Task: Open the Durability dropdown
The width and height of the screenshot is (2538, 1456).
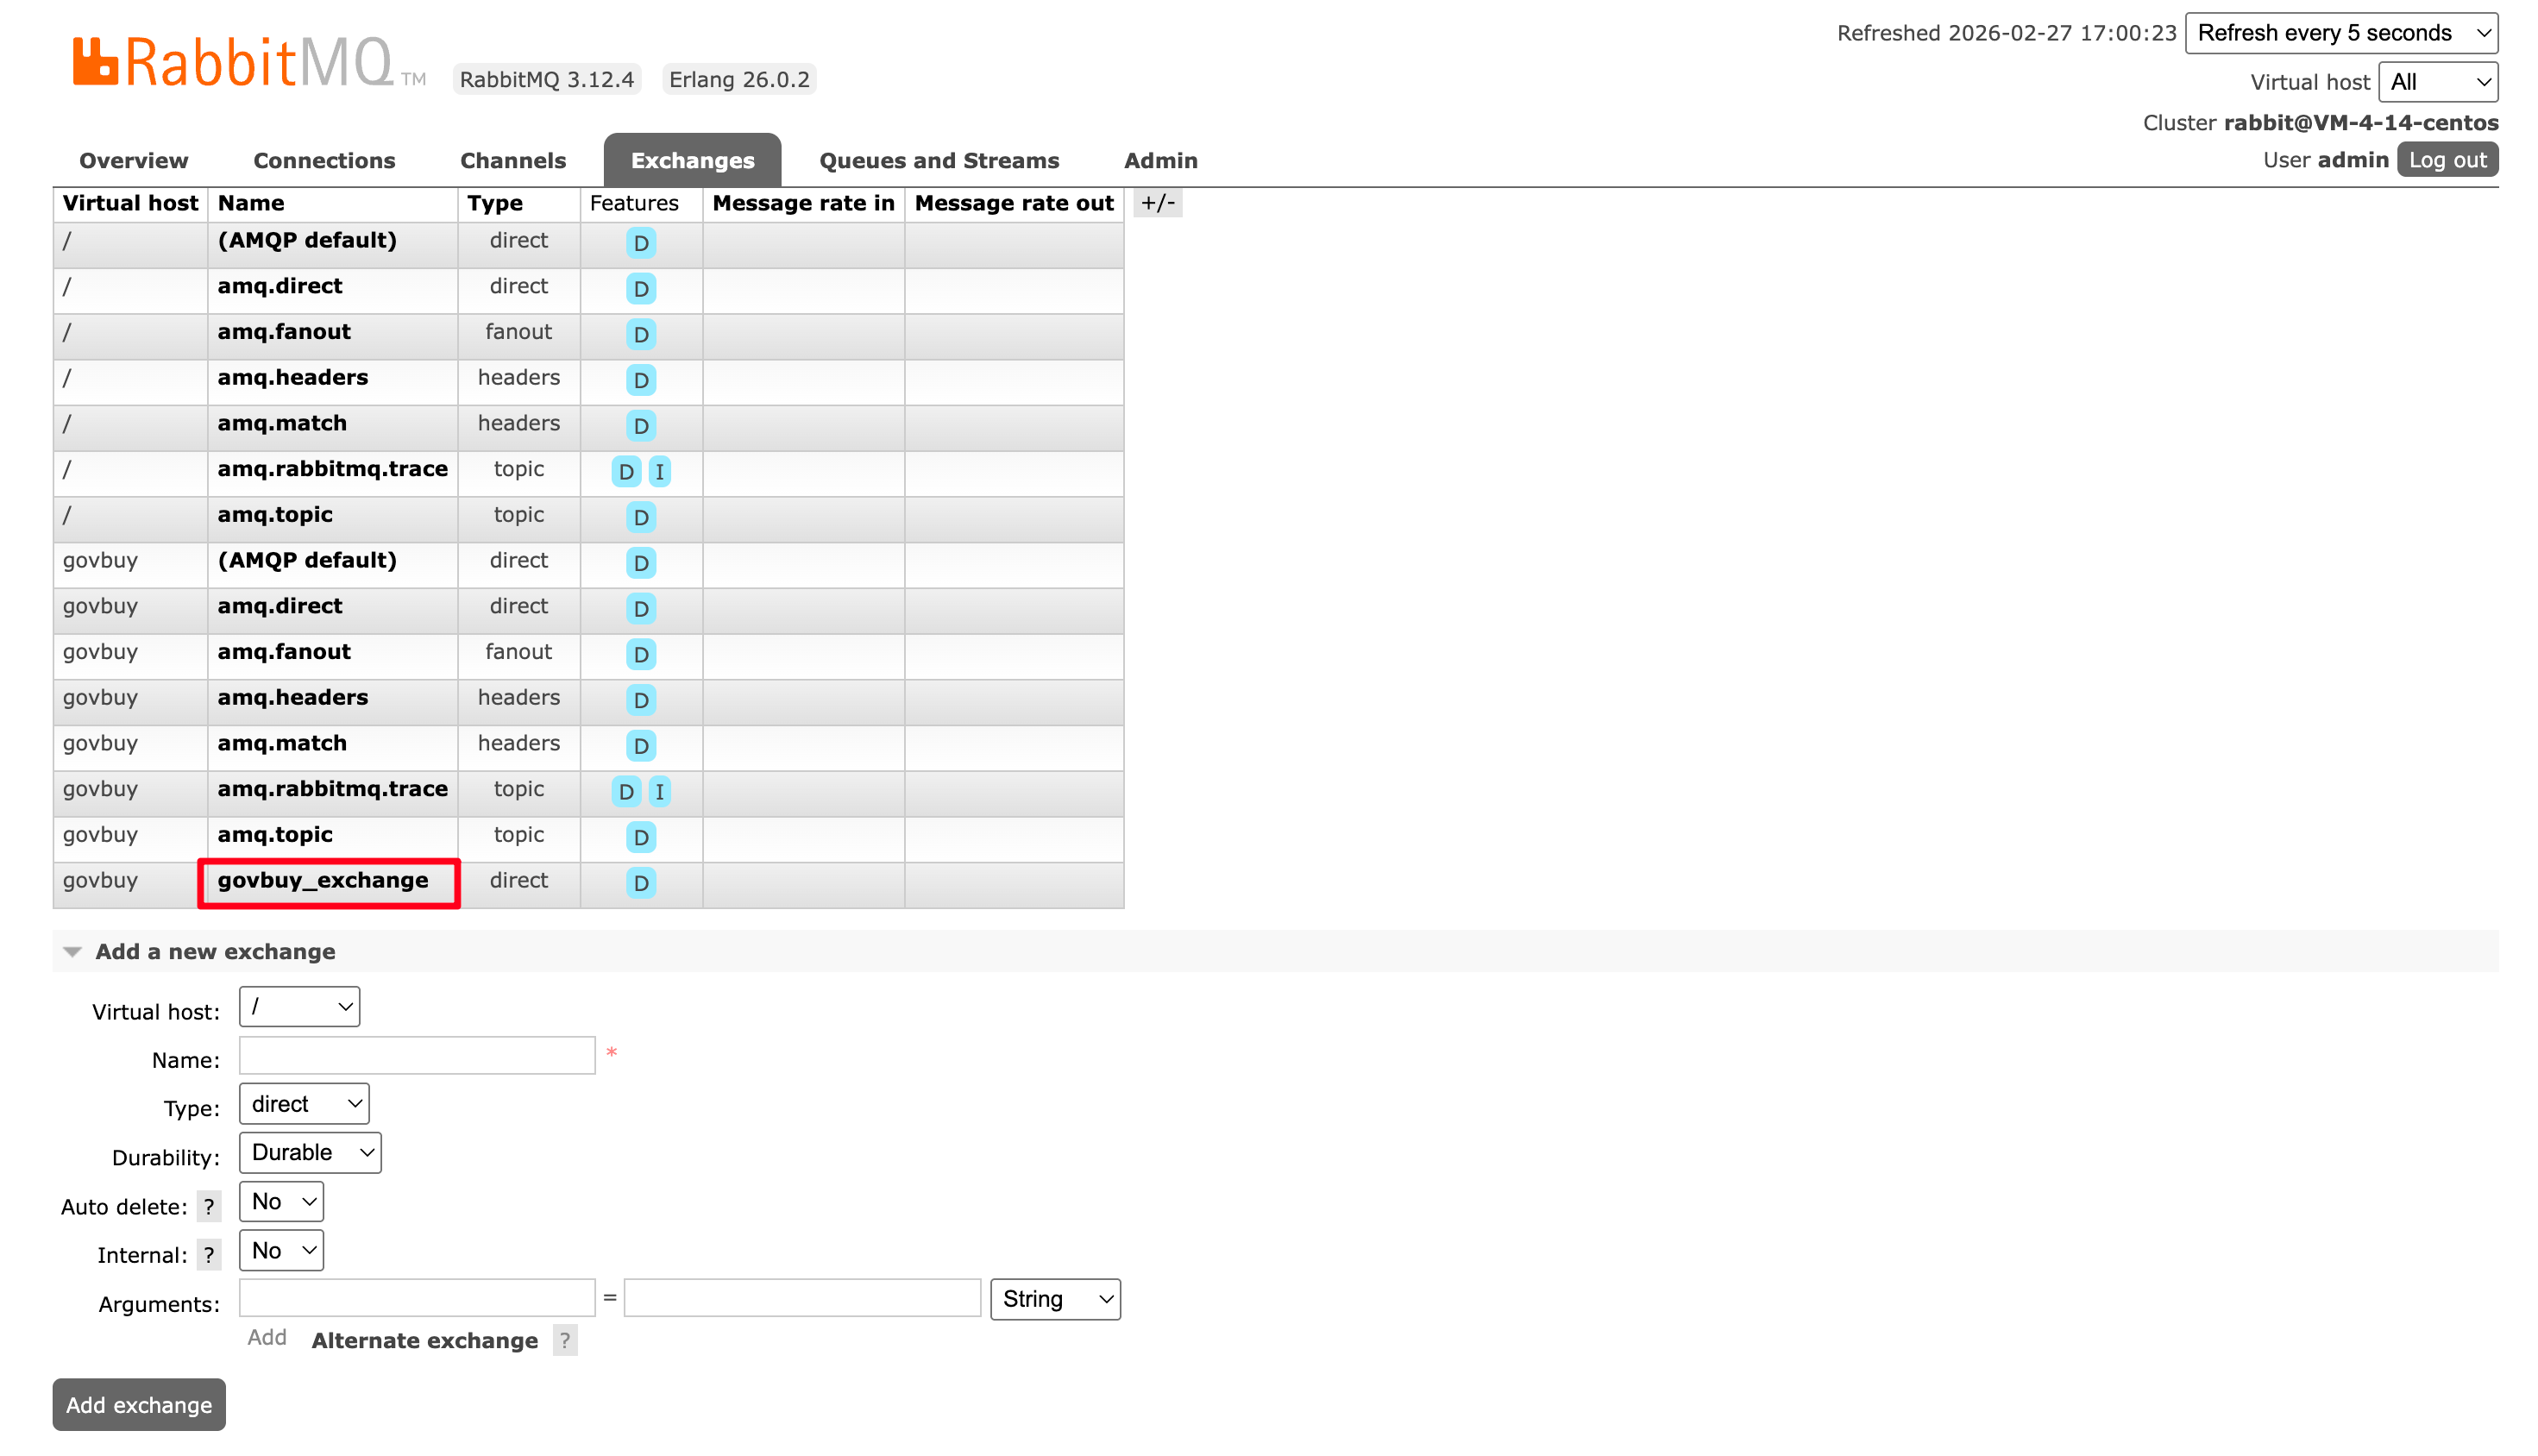Action: 310,1153
